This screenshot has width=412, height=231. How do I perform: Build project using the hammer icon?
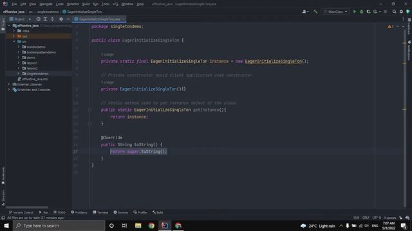[315, 12]
